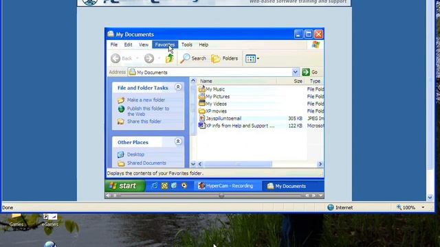Viewport: 440px width, 247px height.
Task: Open the browser zoom level dropdown arrow
Action: pos(423,207)
